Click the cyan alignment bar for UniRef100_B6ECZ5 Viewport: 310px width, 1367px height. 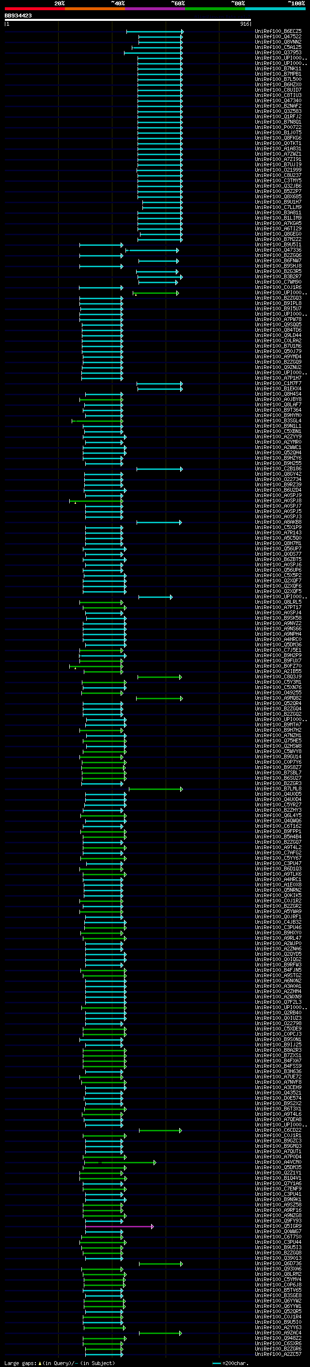(155, 32)
